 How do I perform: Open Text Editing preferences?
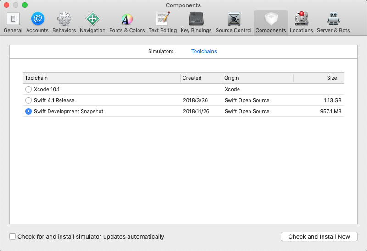point(163,22)
